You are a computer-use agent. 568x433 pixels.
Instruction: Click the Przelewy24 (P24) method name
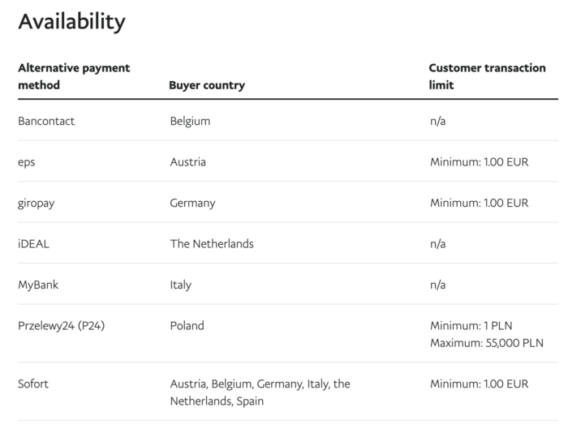tap(62, 326)
